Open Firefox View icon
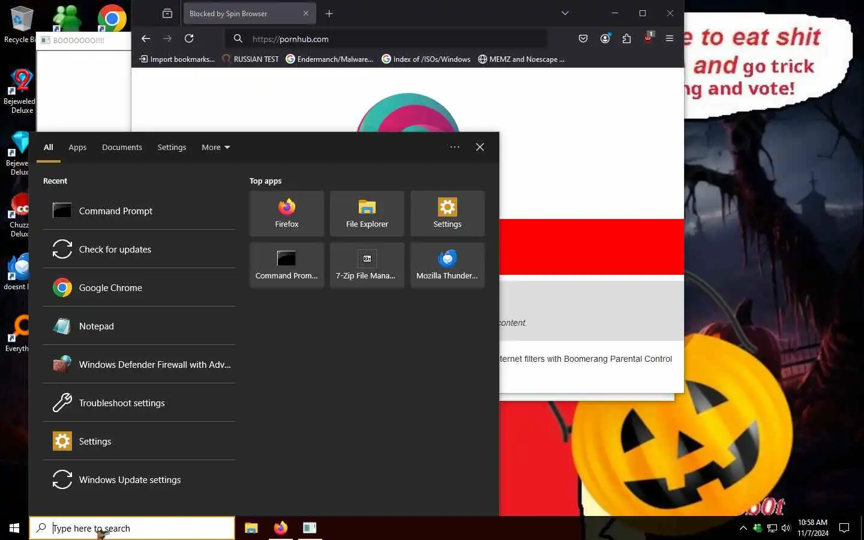The width and height of the screenshot is (864, 540). (167, 13)
